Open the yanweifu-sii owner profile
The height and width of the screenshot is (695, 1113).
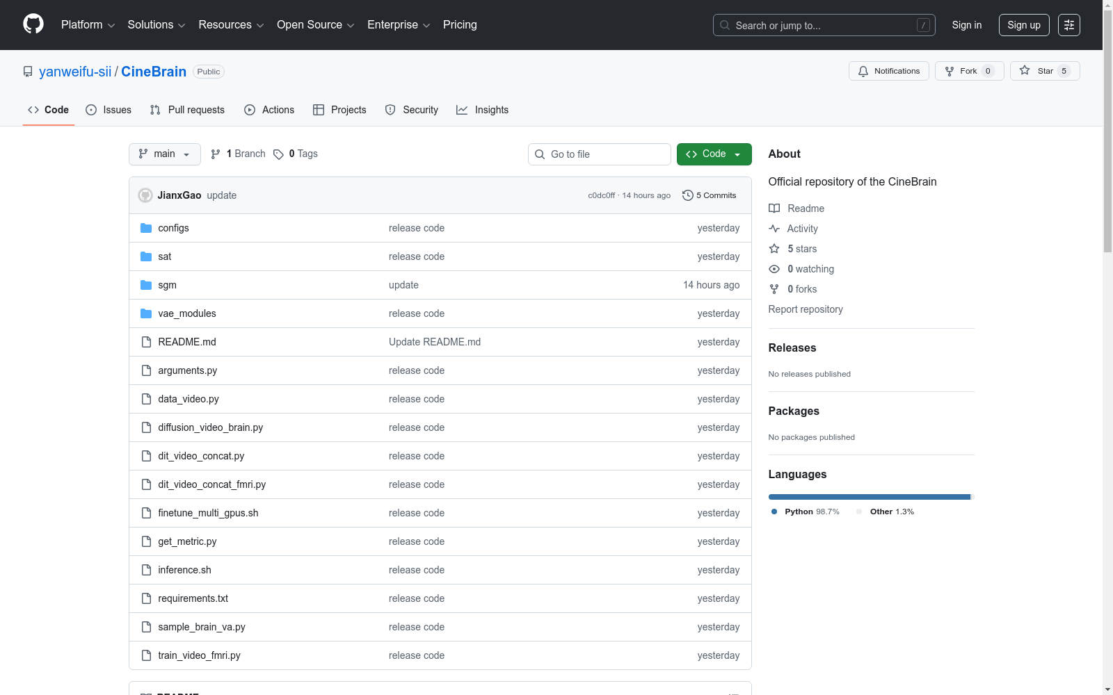(75, 72)
